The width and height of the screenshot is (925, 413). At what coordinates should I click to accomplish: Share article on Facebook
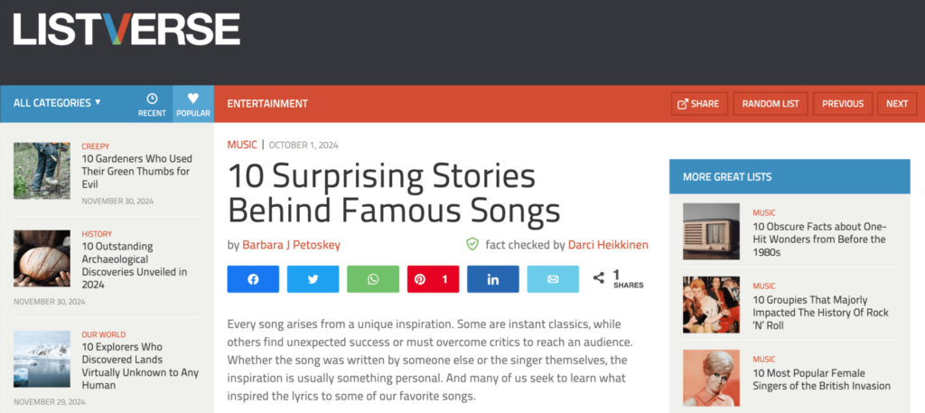coord(253,279)
